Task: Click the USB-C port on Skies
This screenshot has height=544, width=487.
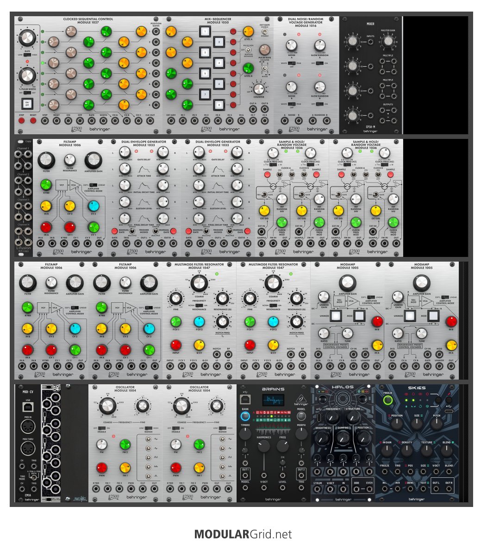Action: [449, 412]
